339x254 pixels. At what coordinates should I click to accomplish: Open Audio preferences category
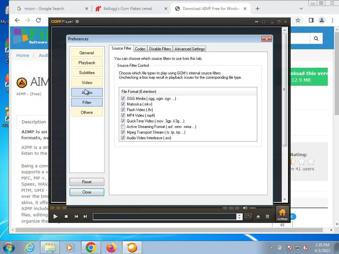(x=87, y=93)
